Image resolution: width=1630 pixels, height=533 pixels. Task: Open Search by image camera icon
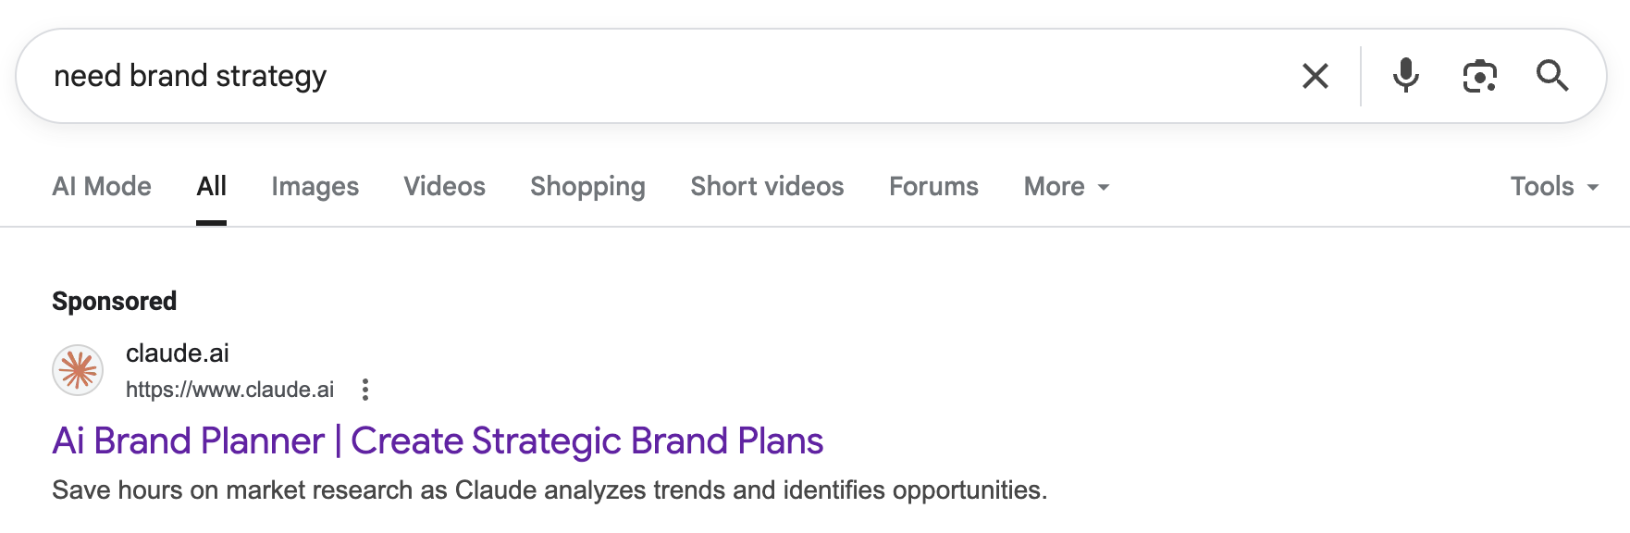[x=1479, y=76]
